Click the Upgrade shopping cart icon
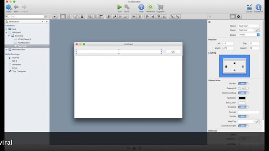The width and height of the screenshot is (269, 151). click(x=161, y=7)
